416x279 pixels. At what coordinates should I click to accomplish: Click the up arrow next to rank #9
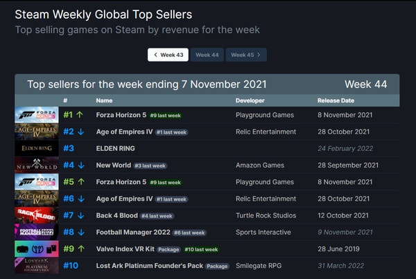tap(81, 249)
